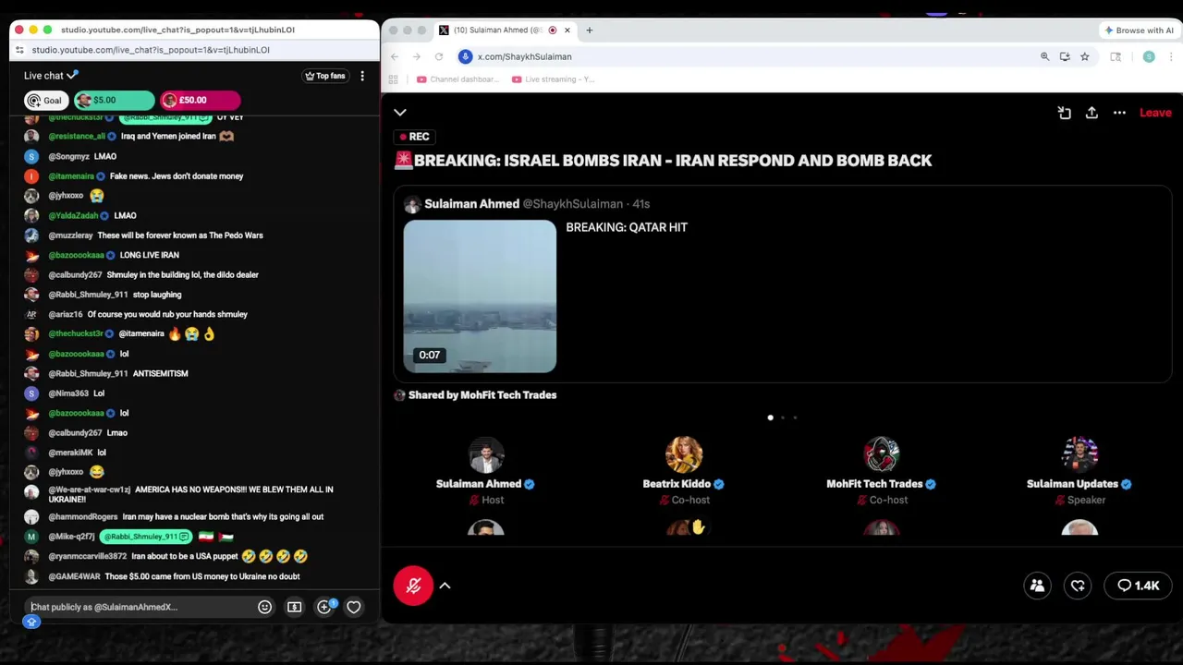The width and height of the screenshot is (1183, 665).
Task: Click Browse with AI button
Action: pyautogui.click(x=1139, y=30)
